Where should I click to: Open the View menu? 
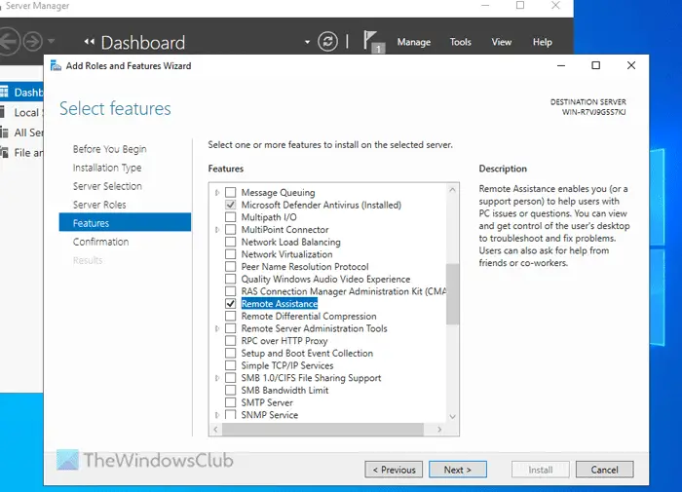point(501,42)
